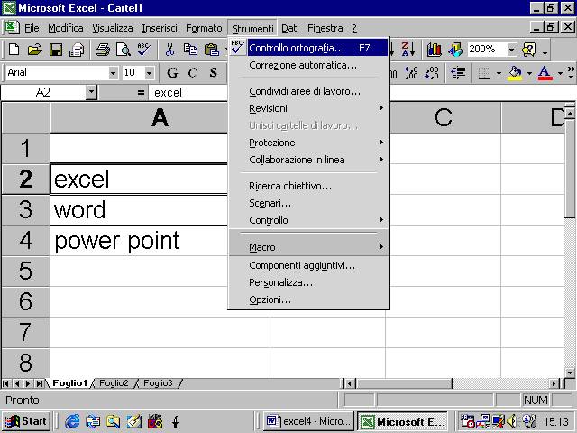The image size is (577, 433).
Task: Sort descending with the Z-A icon
Action: pos(408,49)
